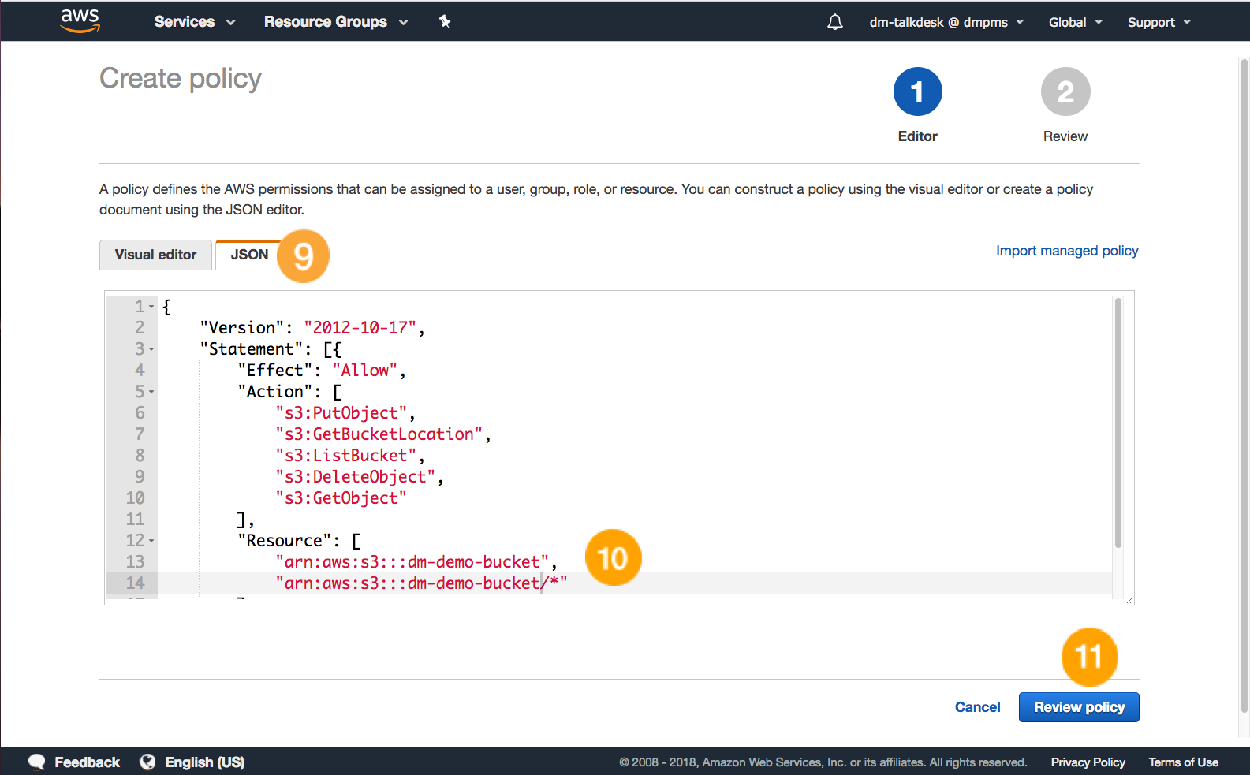This screenshot has width=1250, height=775.
Task: Open the Resource Groups dropdown
Action: click(336, 22)
